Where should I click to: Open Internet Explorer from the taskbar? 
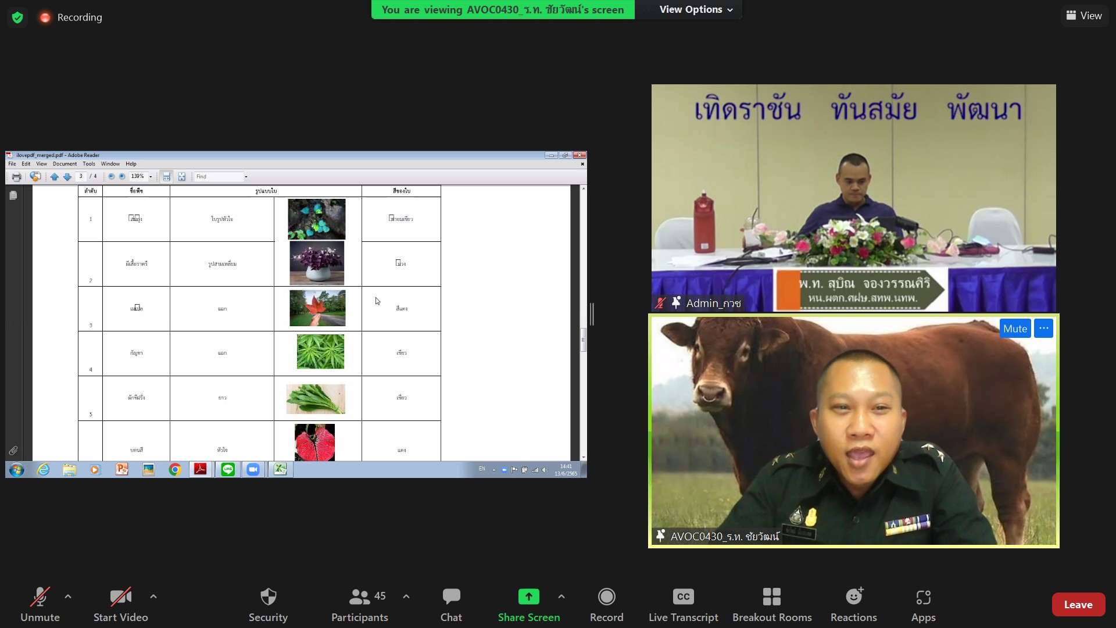tap(44, 470)
